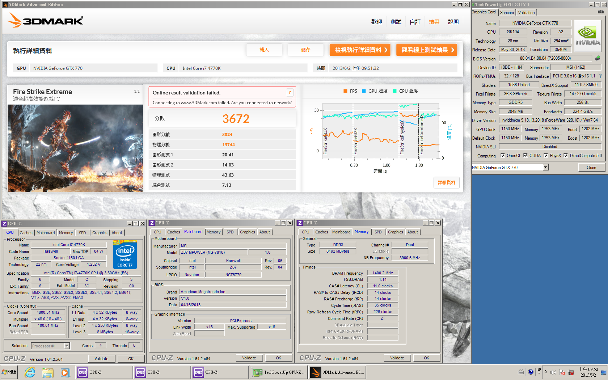Click OK in the middle CPU-Z window
Screen dimensions: 608x380
(279, 358)
